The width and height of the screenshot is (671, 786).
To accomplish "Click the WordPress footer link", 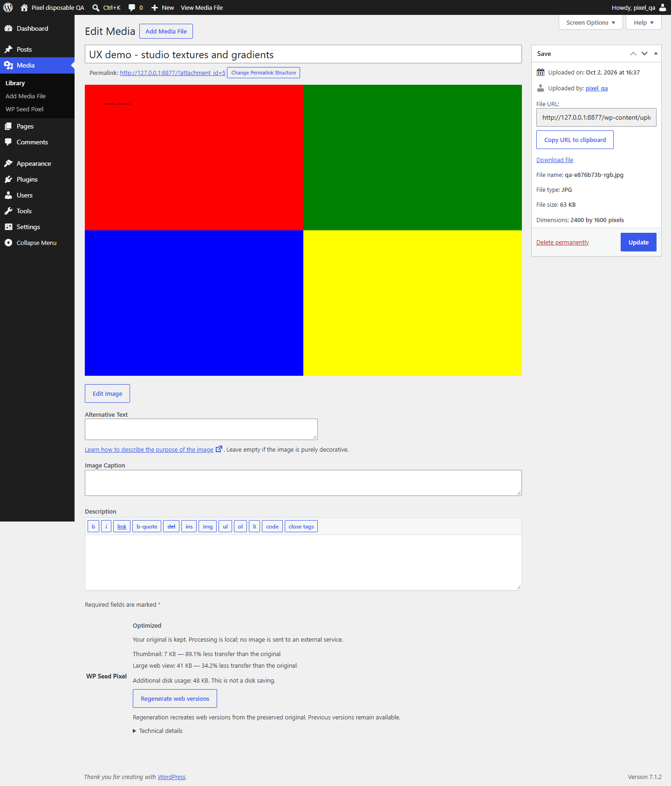I will click(x=171, y=777).
